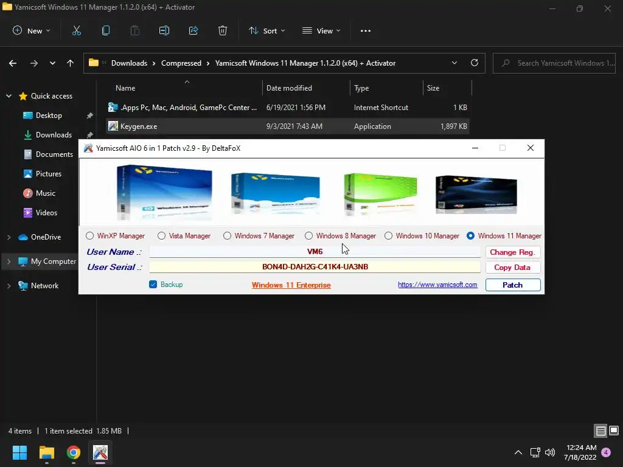The height and width of the screenshot is (467, 623).
Task: Click the volume speaker tray icon
Action: point(550,452)
